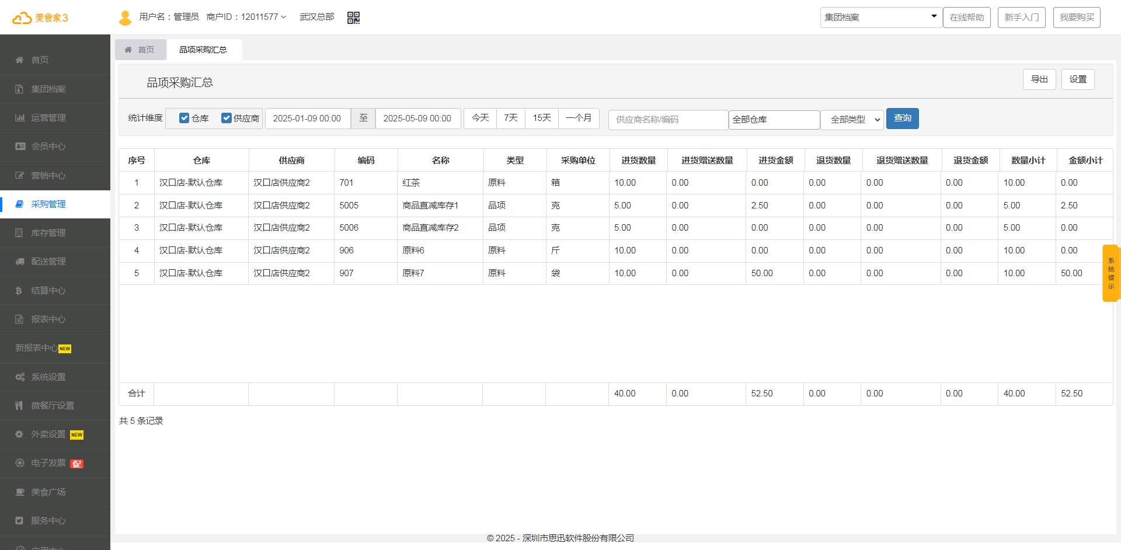Click the 配送管理 truck icon
This screenshot has width=1121, height=550.
(x=20, y=262)
